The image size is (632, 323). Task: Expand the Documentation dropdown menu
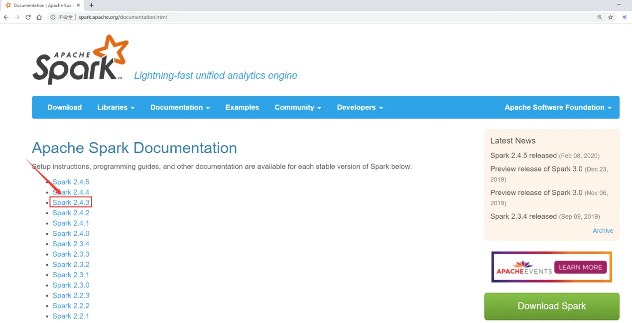180,107
